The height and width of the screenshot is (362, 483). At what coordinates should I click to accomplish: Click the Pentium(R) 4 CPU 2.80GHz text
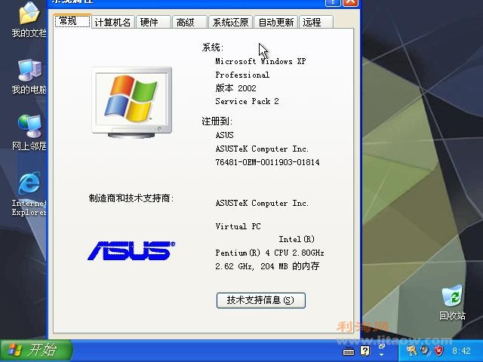269,253
